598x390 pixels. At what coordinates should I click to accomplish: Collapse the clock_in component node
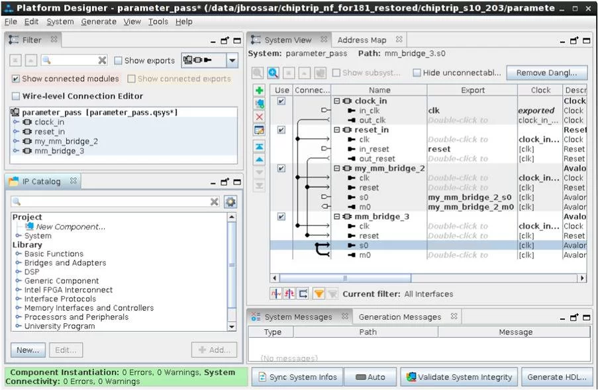click(x=336, y=101)
